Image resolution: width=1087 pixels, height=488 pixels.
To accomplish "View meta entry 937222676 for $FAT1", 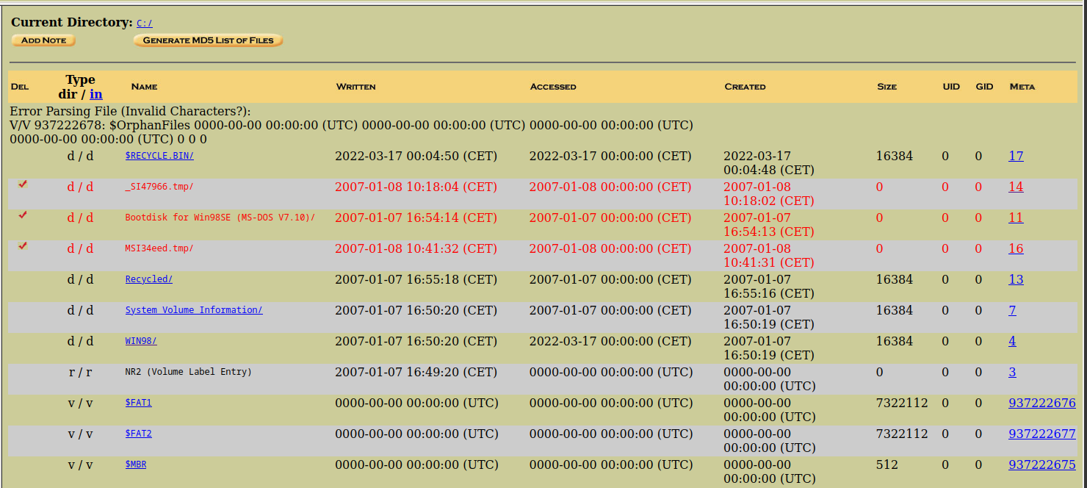I will [x=1041, y=403].
